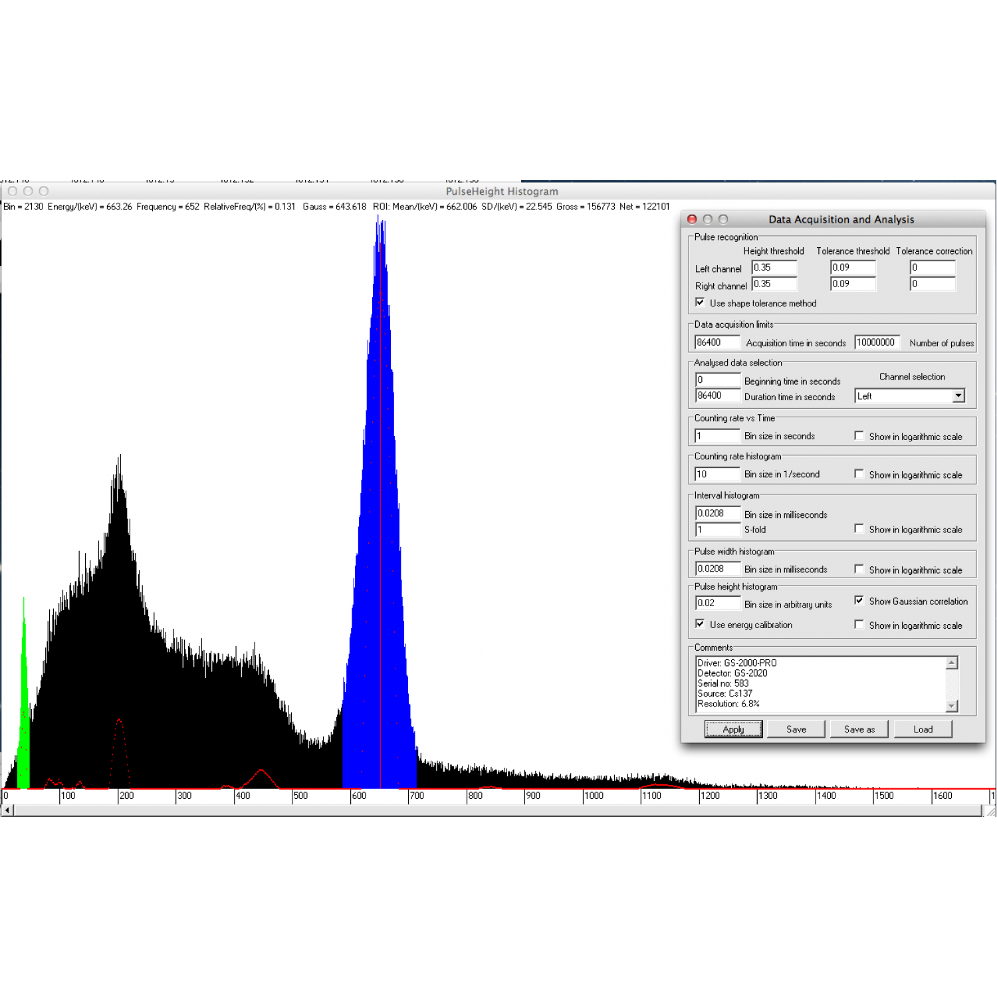Enable logarithmic scale for Counting rate vs Time
Screen dimensions: 997x997
[859, 436]
